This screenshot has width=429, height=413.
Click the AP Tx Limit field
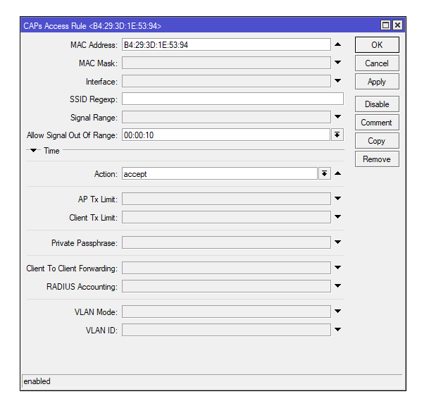226,199
